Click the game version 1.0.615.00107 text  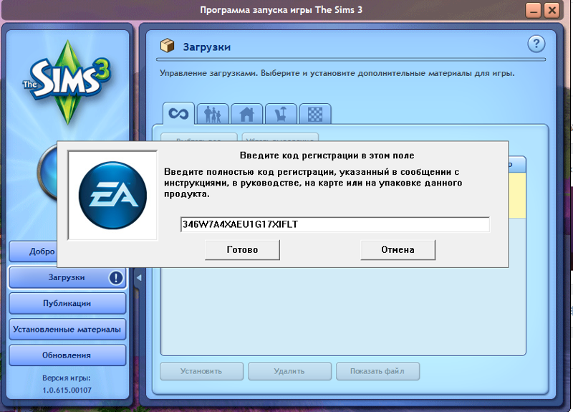pyautogui.click(x=67, y=390)
